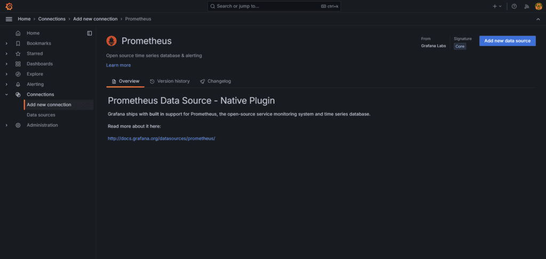Click the Explore compass icon

click(x=18, y=74)
